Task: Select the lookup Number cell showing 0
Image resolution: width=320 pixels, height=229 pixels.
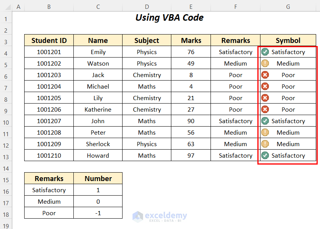Action: (x=98, y=201)
